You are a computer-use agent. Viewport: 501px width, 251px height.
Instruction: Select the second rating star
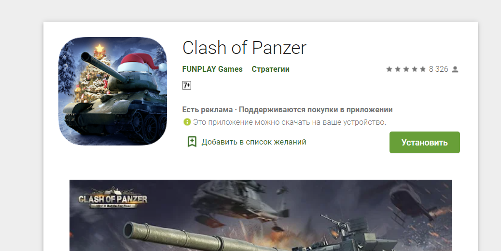[398, 69]
